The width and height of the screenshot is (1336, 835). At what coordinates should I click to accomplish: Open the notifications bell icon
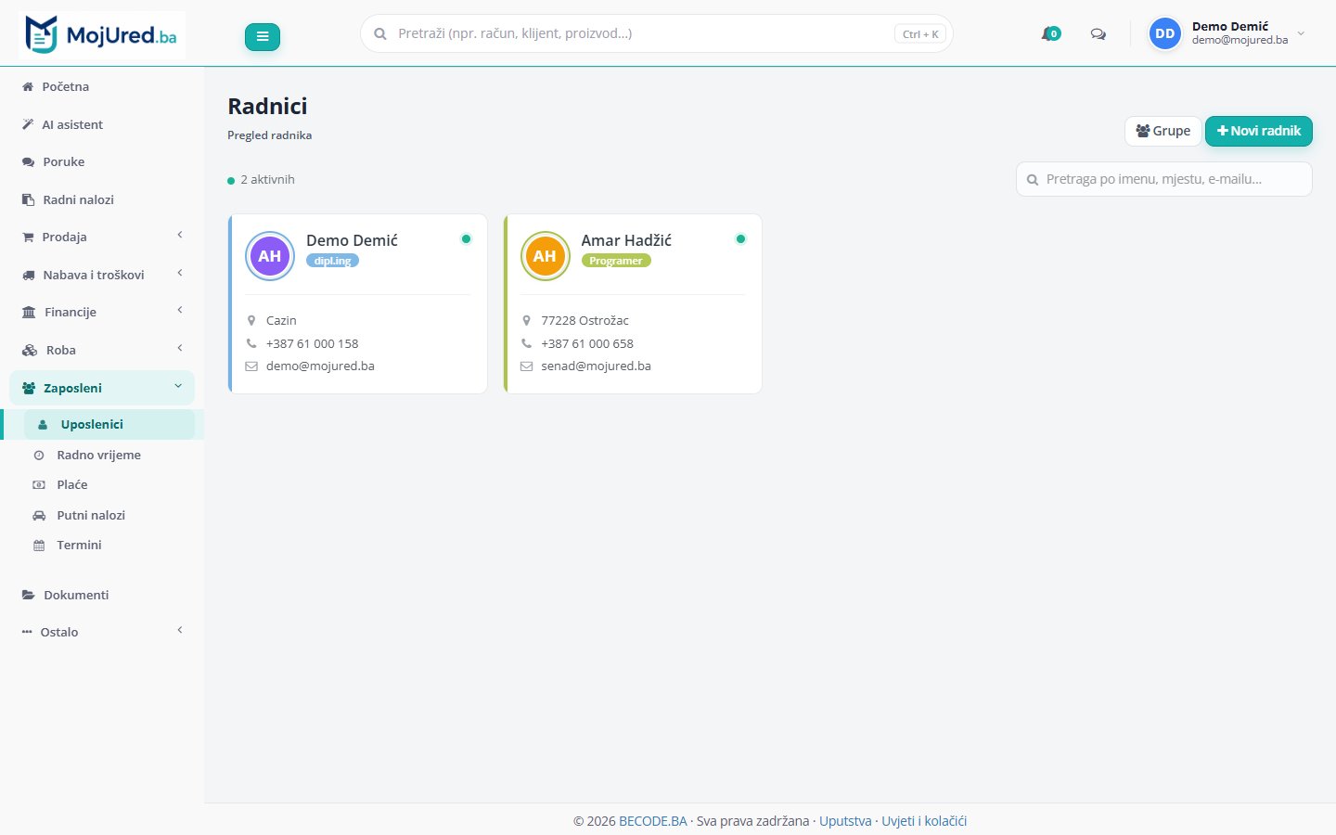click(1050, 34)
